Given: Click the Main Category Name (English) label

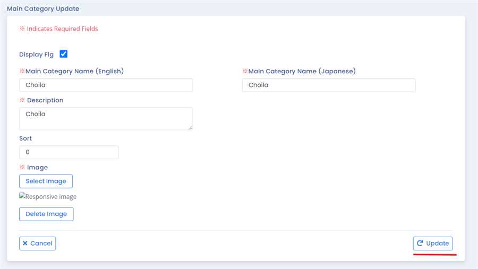Looking at the screenshot, I should (x=74, y=71).
